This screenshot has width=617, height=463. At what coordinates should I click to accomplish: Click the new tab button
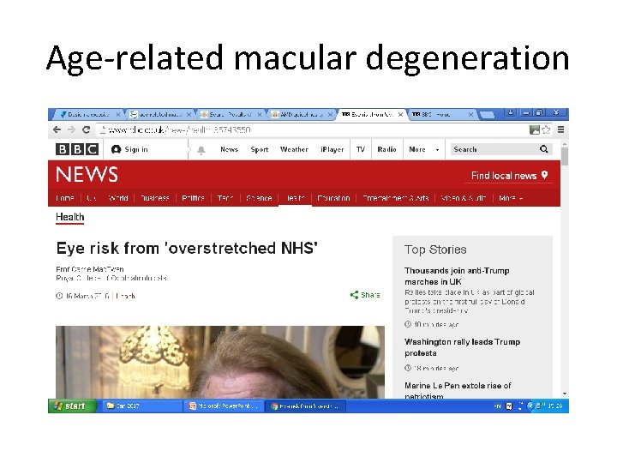tap(487, 115)
